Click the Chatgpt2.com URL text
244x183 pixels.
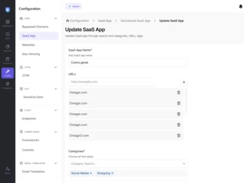79,136
